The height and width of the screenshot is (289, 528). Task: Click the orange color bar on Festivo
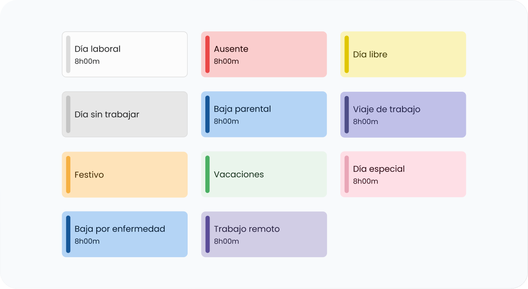pyautogui.click(x=68, y=174)
